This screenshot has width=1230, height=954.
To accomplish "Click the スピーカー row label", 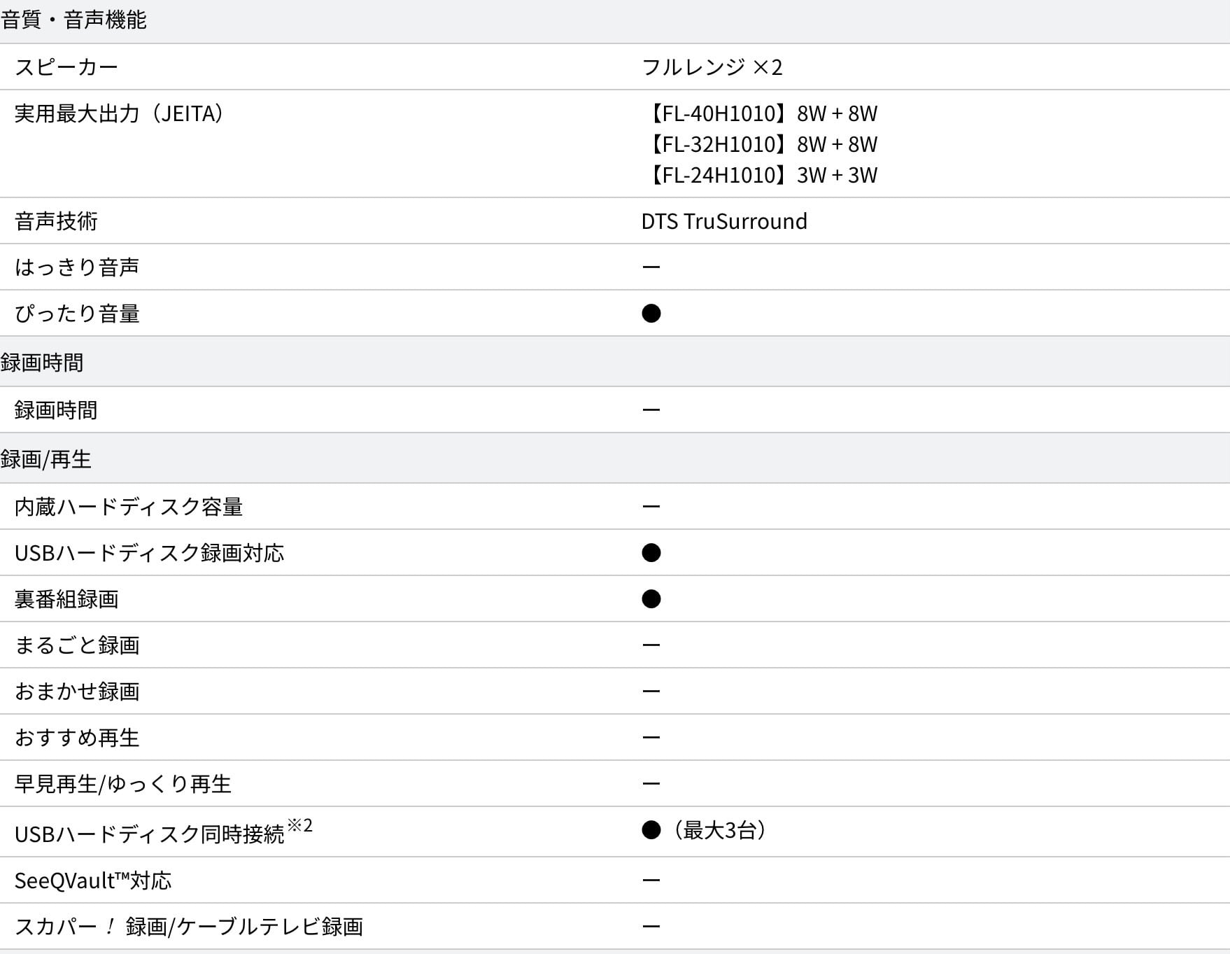I will (66, 66).
